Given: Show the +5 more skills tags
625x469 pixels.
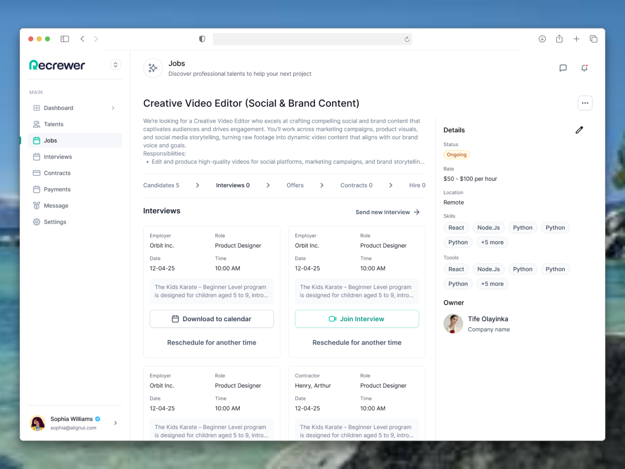Looking at the screenshot, I should coord(492,242).
